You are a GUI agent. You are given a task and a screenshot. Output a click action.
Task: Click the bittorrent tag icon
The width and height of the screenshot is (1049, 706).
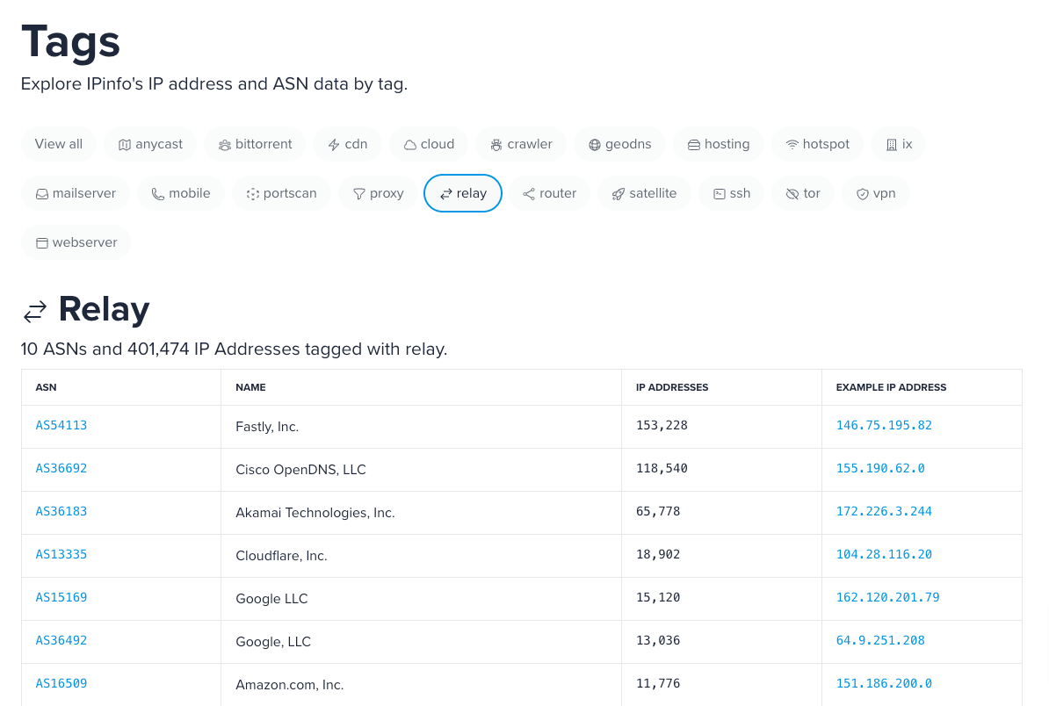225,145
